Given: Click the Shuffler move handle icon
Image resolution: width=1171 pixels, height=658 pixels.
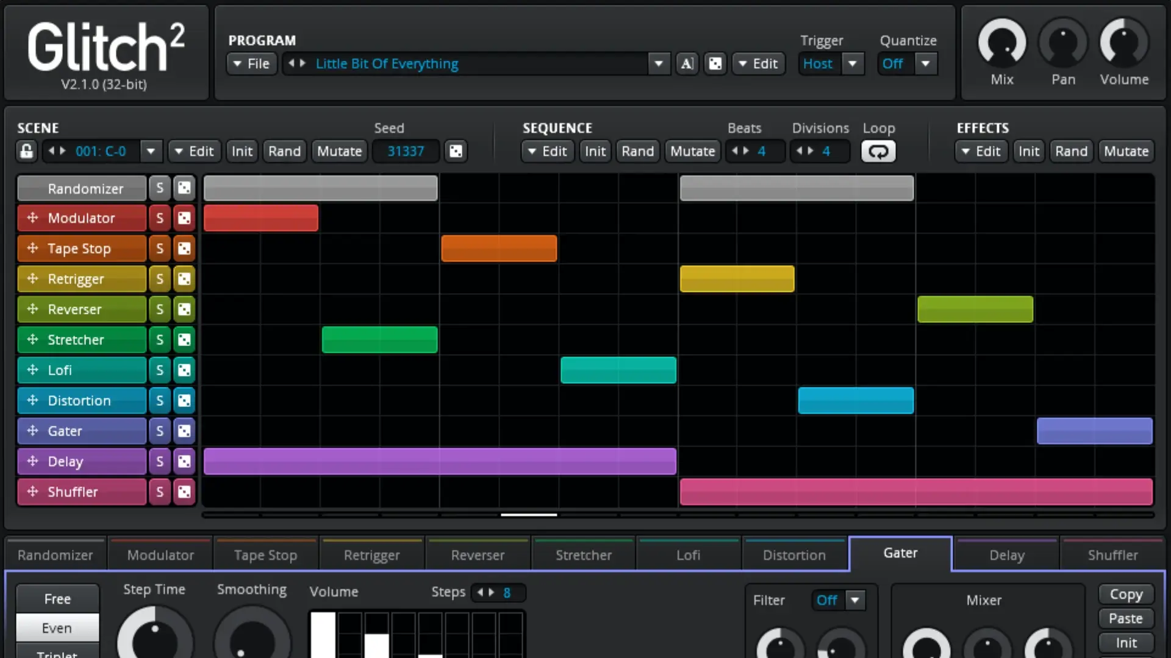Looking at the screenshot, I should pos(33,492).
